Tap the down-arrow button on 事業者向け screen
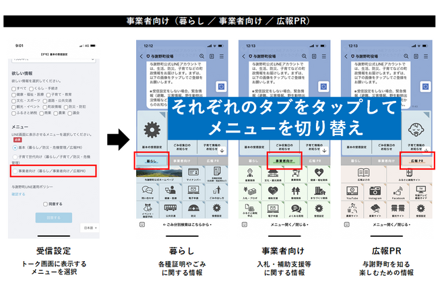Viewport: 438px width, 292px height. tap(324, 151)
